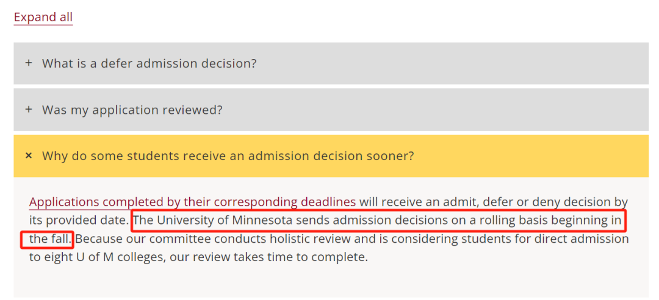Click the words "its provided date."

pyautogui.click(x=79, y=220)
